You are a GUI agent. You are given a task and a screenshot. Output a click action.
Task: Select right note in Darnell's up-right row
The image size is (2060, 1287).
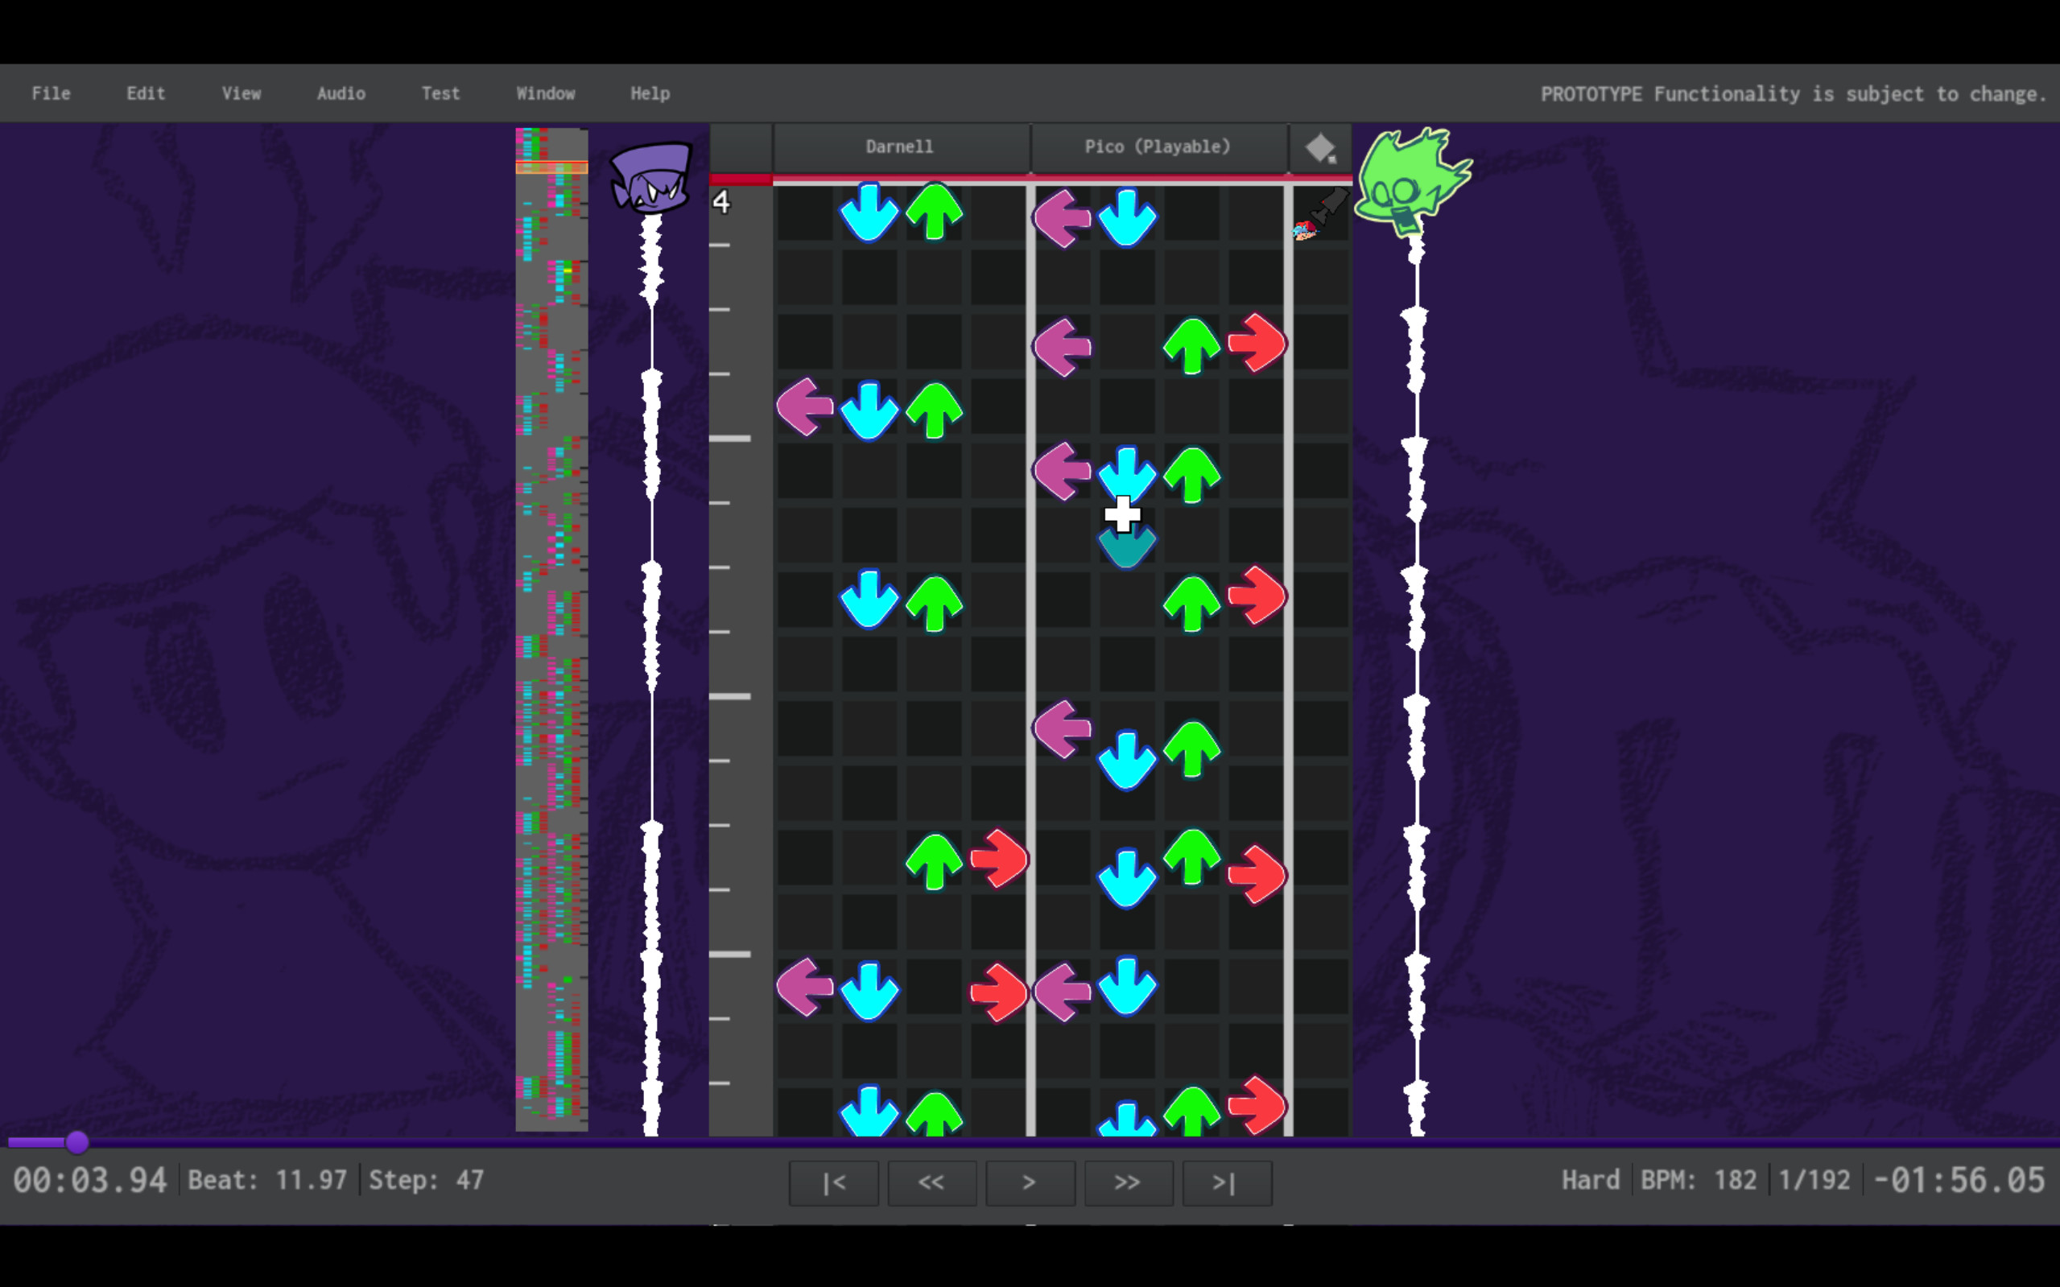998,859
